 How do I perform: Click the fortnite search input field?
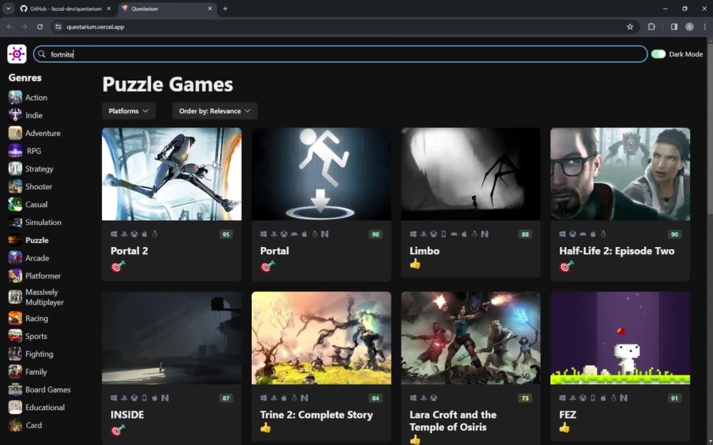(x=340, y=54)
